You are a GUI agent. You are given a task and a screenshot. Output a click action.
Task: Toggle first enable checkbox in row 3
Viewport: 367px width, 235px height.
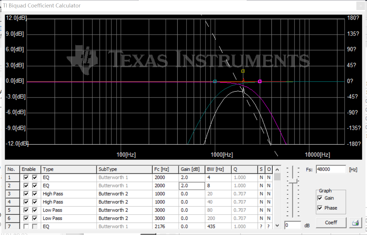(x=26, y=194)
